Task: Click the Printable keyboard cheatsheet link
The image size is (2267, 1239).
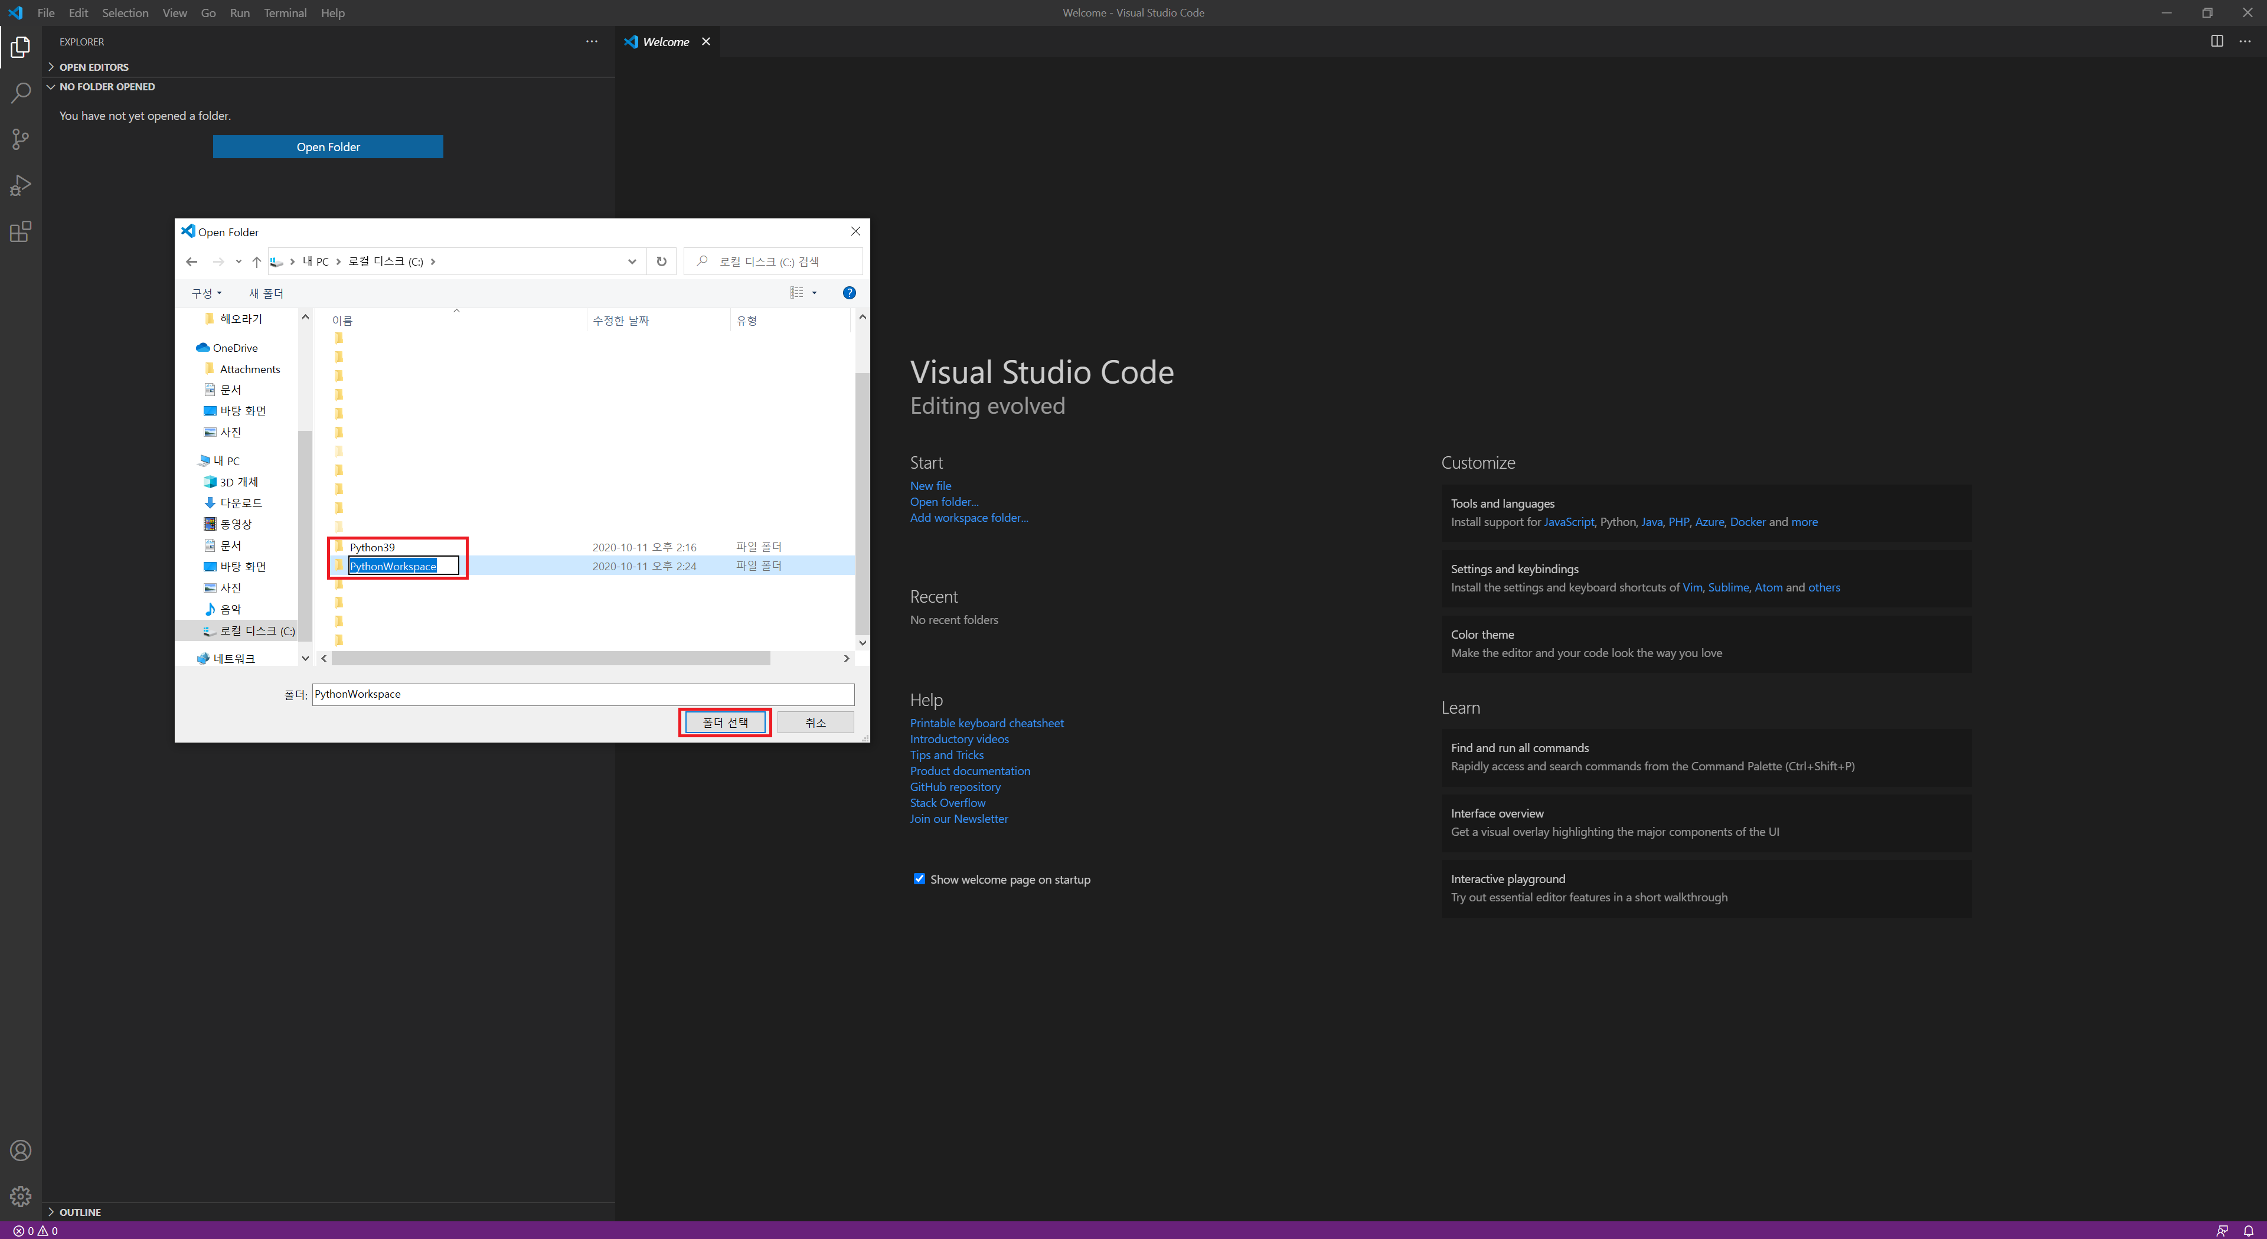Action: [986, 723]
